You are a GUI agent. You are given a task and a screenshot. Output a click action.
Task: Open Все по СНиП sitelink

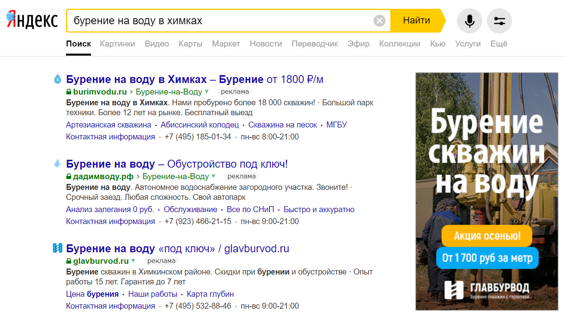pyautogui.click(x=250, y=209)
